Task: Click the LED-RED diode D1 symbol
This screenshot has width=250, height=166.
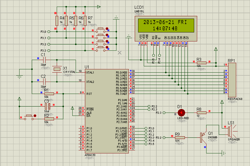Action: (181, 113)
